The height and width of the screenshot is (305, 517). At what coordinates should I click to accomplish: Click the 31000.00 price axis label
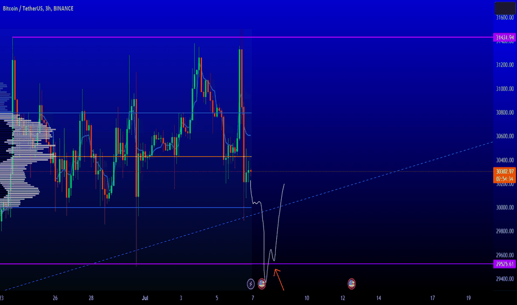click(504, 89)
